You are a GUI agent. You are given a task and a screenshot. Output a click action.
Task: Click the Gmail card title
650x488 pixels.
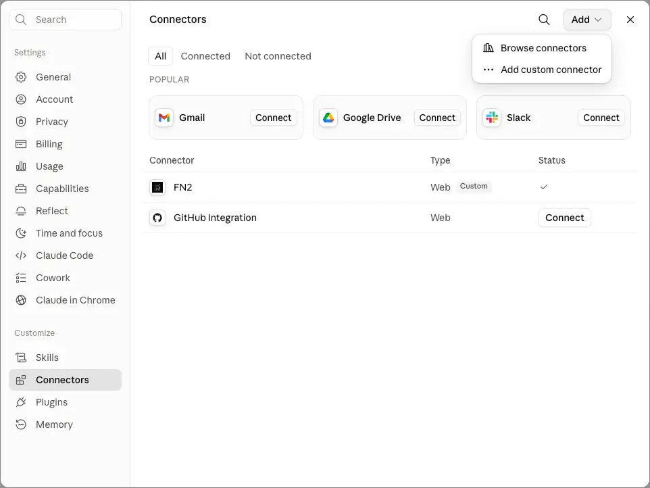192,118
